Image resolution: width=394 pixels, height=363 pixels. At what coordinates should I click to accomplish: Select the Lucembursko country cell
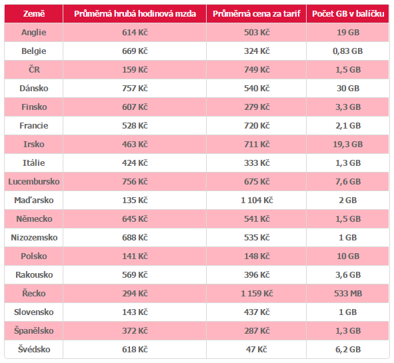[34, 181]
